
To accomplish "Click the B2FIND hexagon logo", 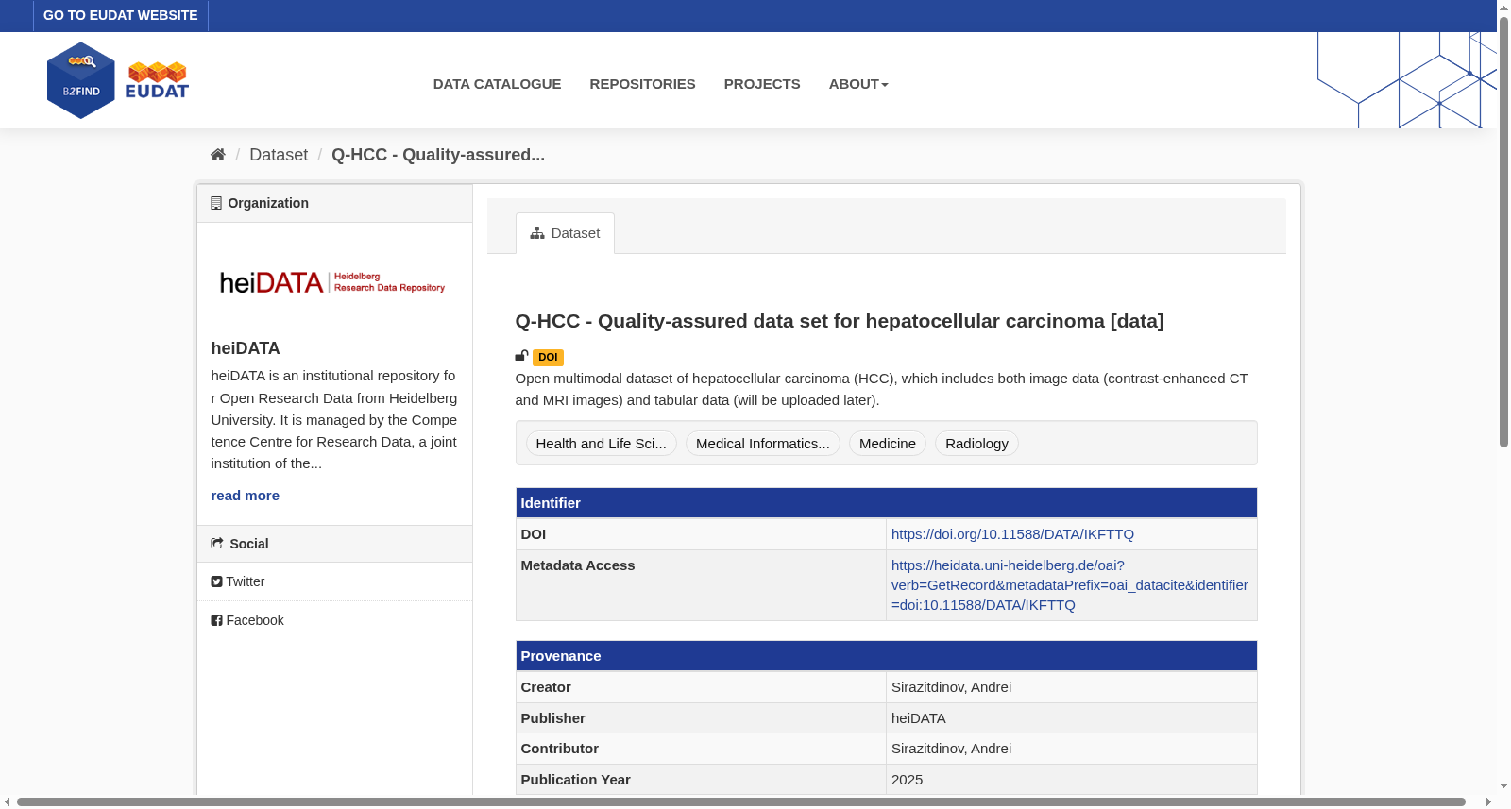I will pos(81,80).
